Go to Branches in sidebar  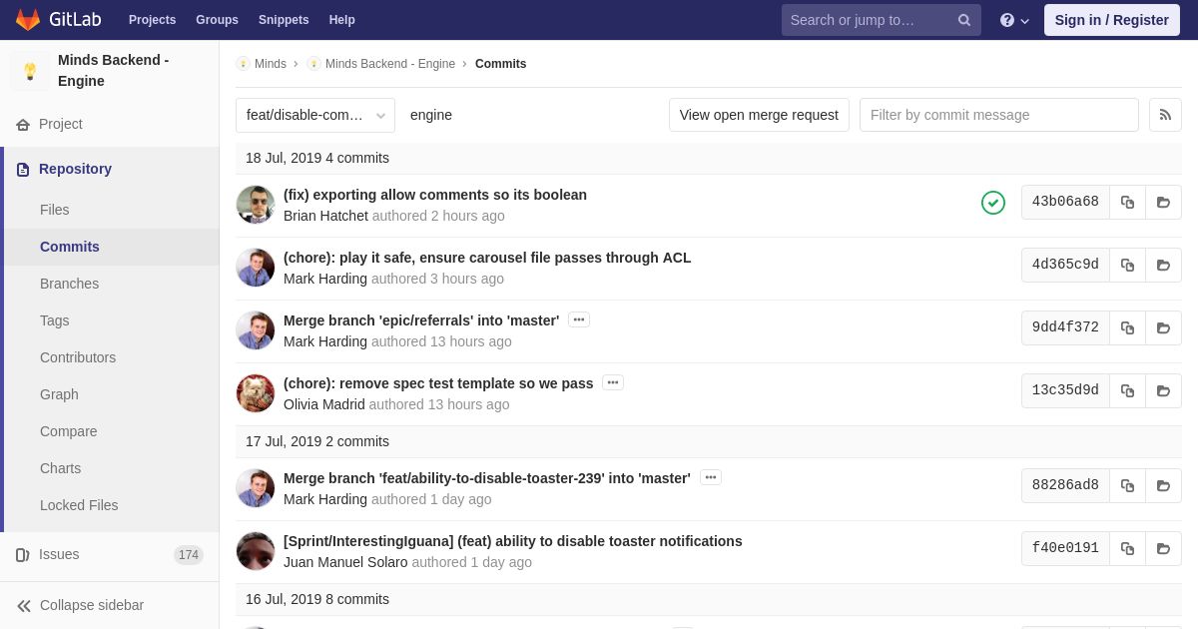click(x=69, y=284)
